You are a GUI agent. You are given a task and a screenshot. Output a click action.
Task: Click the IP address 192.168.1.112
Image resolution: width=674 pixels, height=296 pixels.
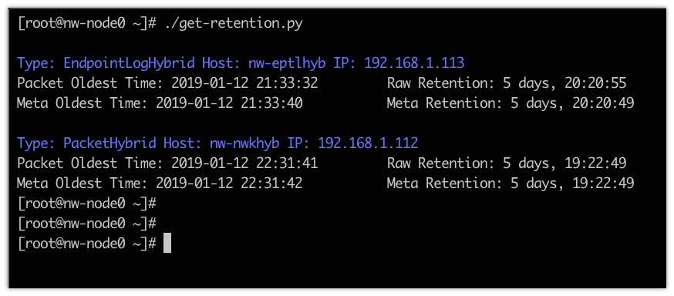[x=368, y=143]
